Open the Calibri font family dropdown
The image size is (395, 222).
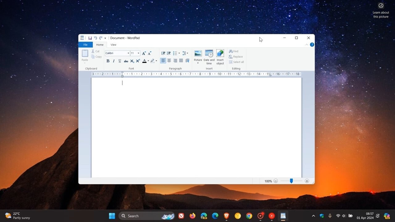click(128, 53)
